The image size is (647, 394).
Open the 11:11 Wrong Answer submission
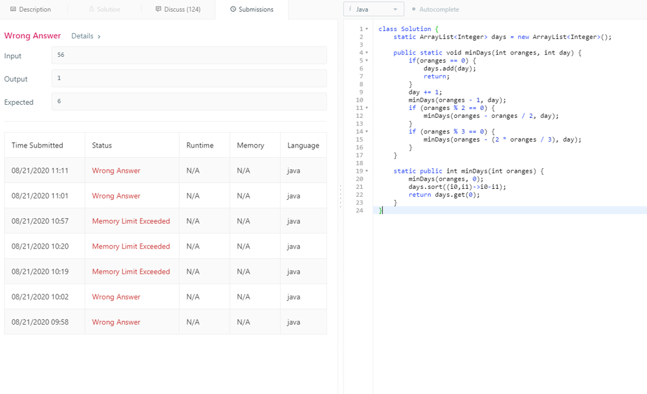[116, 170]
